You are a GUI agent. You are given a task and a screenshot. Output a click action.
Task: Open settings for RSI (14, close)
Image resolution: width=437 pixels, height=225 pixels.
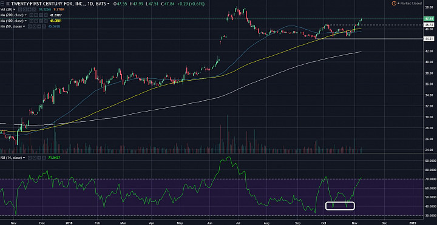(x=35, y=158)
